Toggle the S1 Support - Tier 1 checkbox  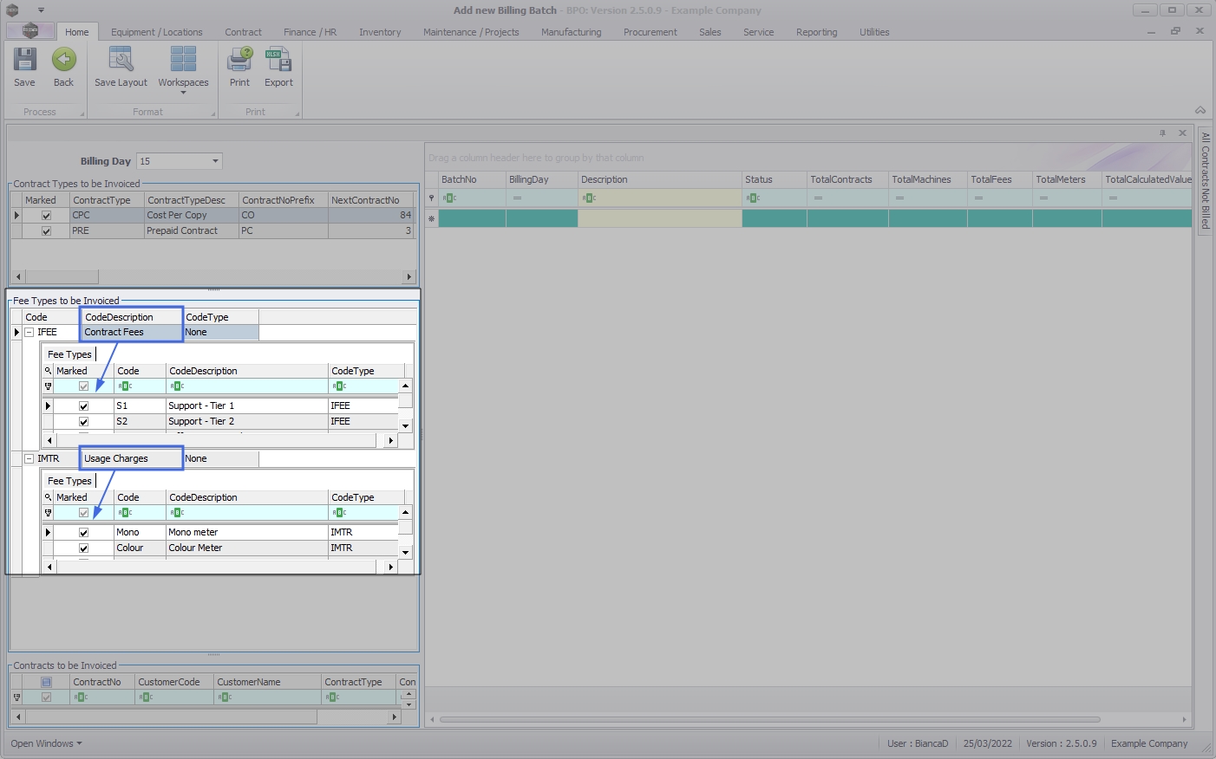point(83,406)
